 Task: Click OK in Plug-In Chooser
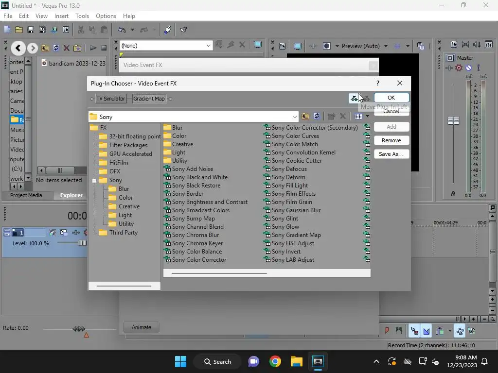click(391, 98)
